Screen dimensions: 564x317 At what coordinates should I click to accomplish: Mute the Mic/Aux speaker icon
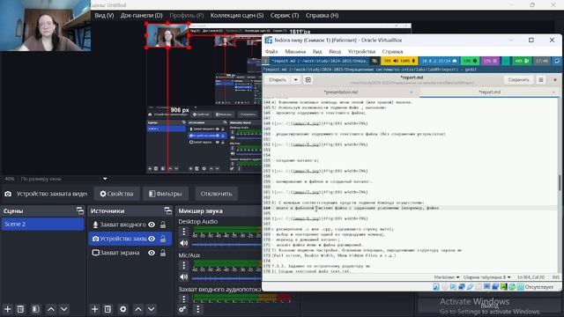(x=184, y=276)
